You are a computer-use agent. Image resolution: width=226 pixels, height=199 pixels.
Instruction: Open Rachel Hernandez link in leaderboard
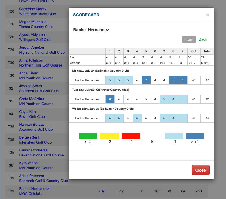[x=34, y=189]
